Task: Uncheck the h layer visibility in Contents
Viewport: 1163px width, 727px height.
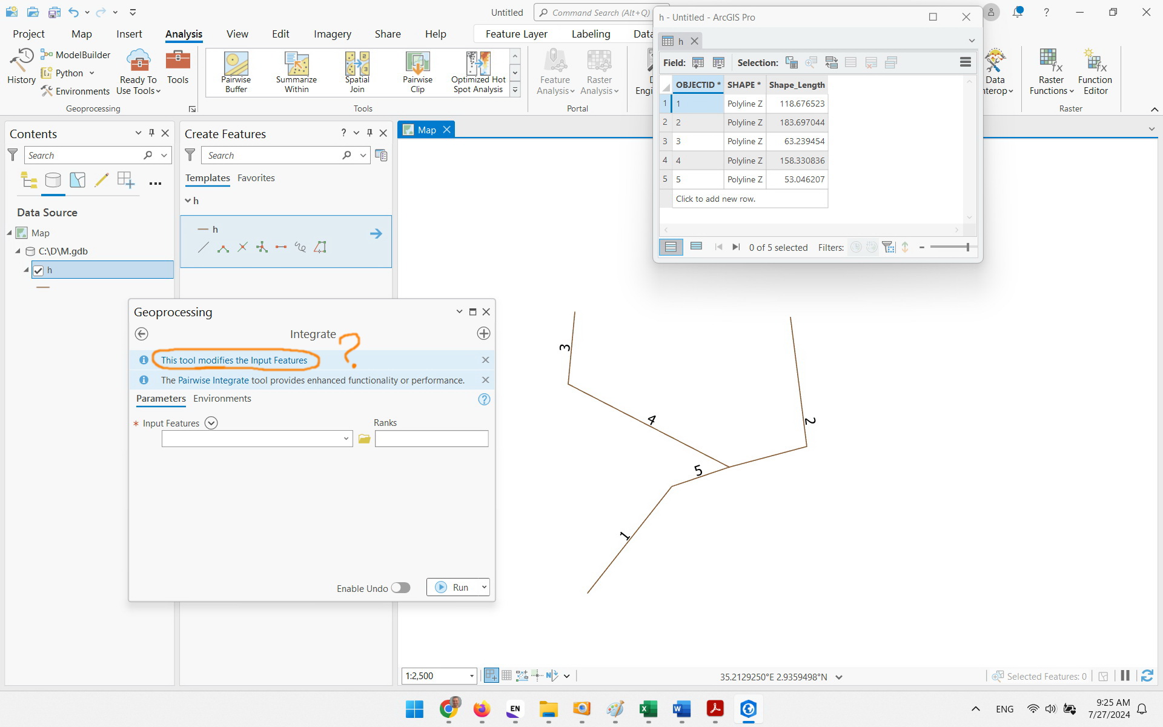Action: [x=39, y=270]
